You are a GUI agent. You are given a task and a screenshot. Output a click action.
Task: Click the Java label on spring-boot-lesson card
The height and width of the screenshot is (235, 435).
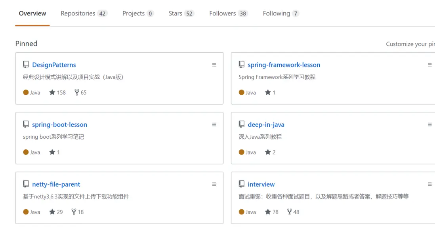(x=35, y=152)
